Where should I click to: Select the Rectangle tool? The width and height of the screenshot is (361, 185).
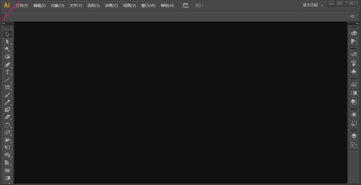click(7, 87)
